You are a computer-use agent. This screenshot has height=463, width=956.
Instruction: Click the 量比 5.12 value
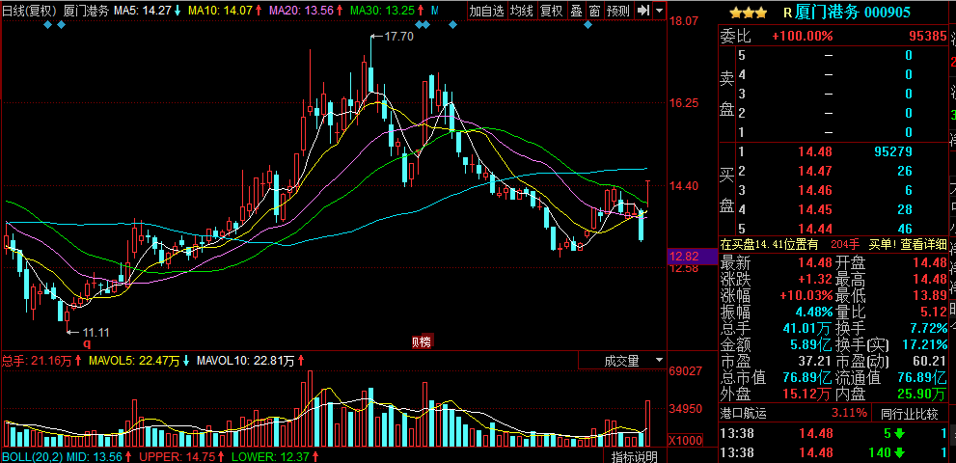point(935,313)
